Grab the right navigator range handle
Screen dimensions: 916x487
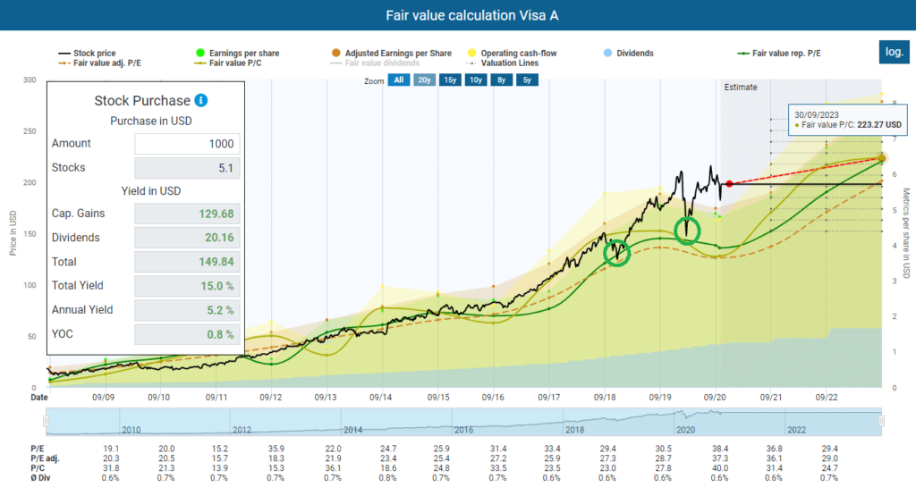[x=881, y=421]
